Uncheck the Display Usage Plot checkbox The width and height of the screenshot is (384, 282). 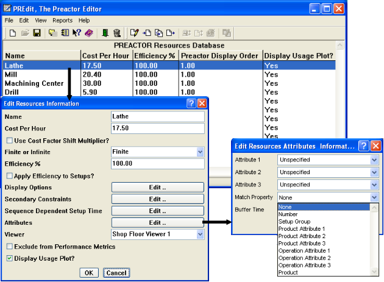coord(10,258)
